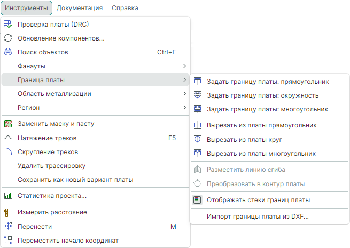Select Импорт границы платы из DXF
This screenshot has width=350, height=248.
[258, 217]
